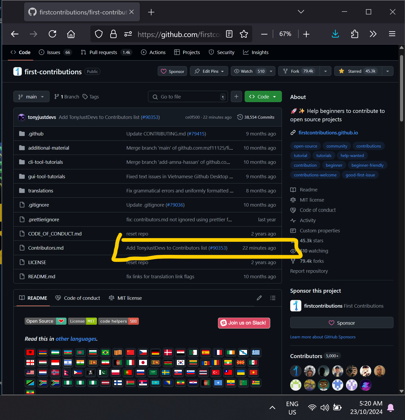
Task: Click the page vertical scrollbar
Action: tap(402, 88)
